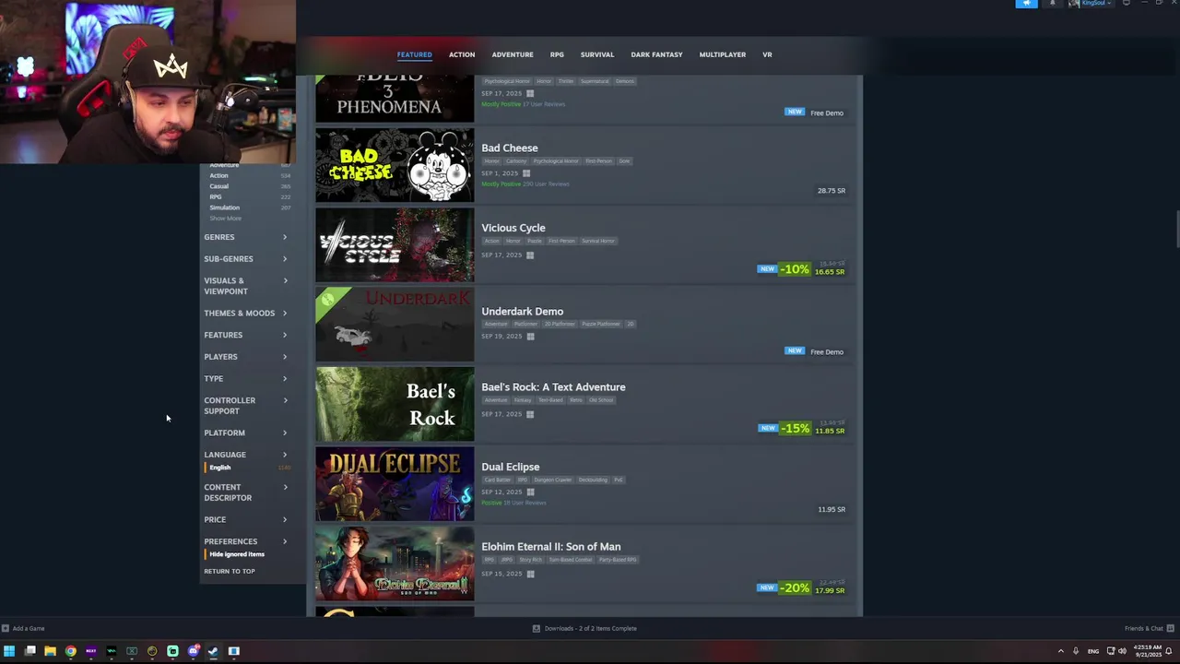Viewport: 1180px width, 664px height.
Task: Show hidden system tray icons
Action: pos(1060,651)
